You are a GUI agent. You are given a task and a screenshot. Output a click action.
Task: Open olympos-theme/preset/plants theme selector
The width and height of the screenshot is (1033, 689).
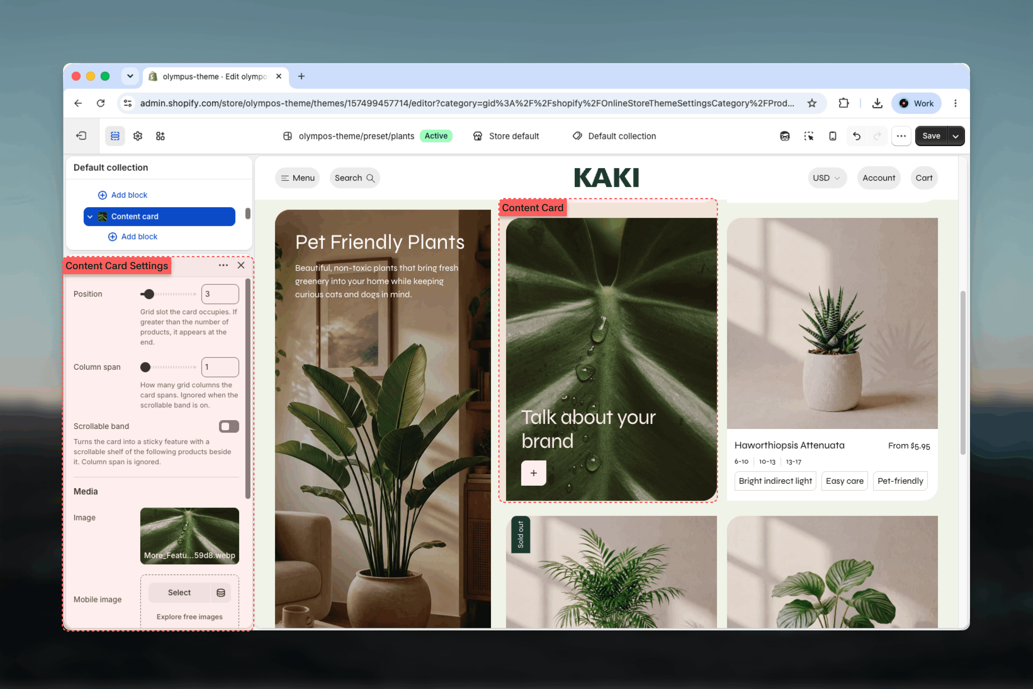click(349, 136)
